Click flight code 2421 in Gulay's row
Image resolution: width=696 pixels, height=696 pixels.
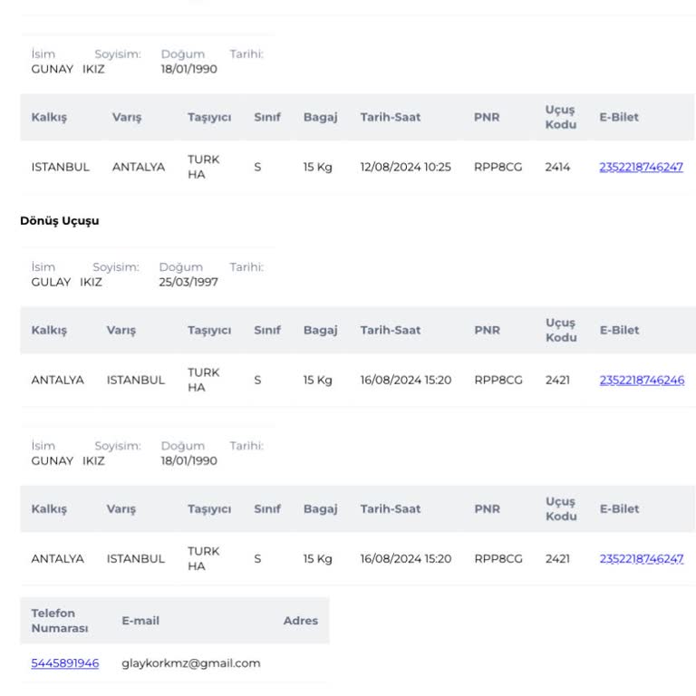[x=557, y=380]
